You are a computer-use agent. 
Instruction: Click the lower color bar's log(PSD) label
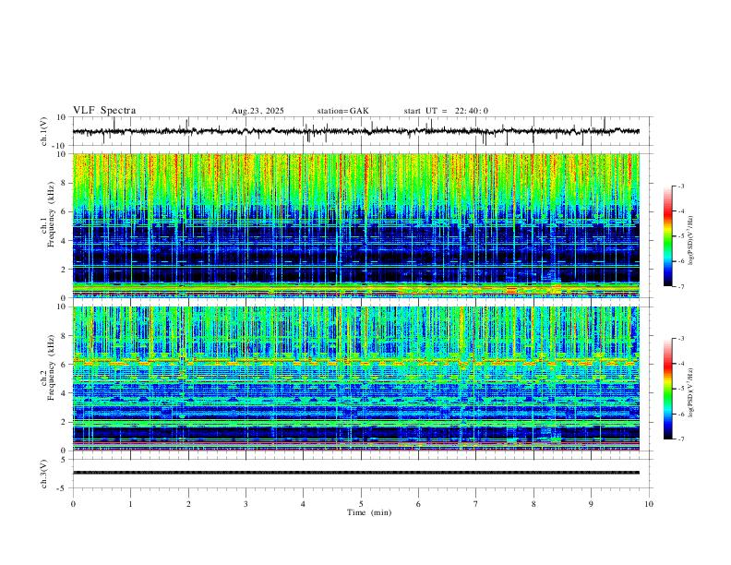click(691, 392)
